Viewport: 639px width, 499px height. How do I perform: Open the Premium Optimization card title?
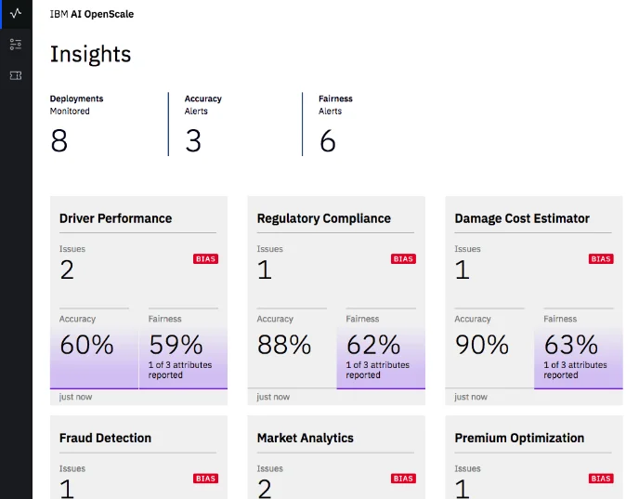coord(519,438)
